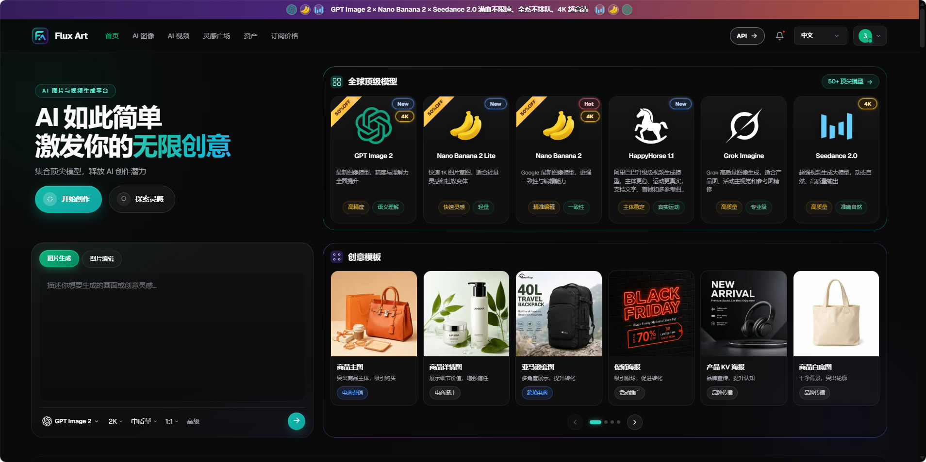Viewport: 926px width, 462px height.
Task: Go to previous template carousel page
Action: point(575,422)
